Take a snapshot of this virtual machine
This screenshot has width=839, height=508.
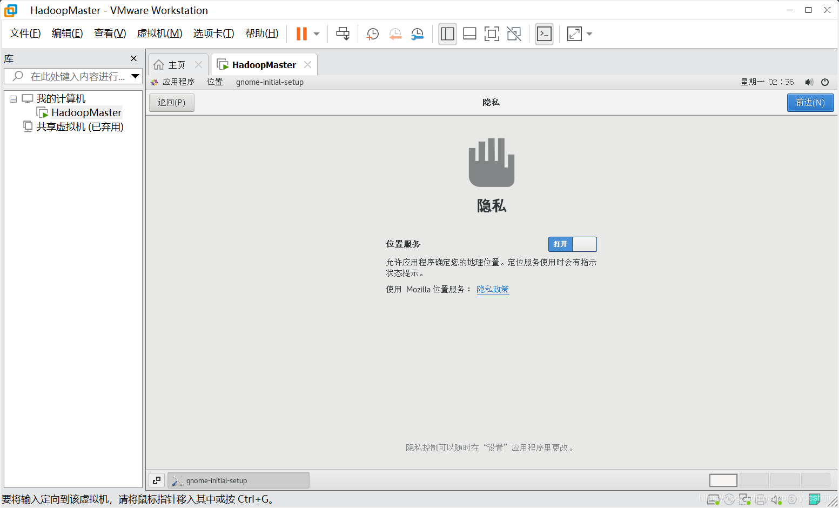[x=372, y=34]
